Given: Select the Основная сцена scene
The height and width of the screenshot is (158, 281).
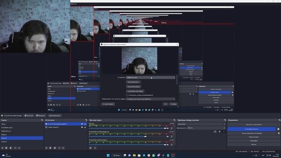Looking at the screenshot, I should click(22, 128).
